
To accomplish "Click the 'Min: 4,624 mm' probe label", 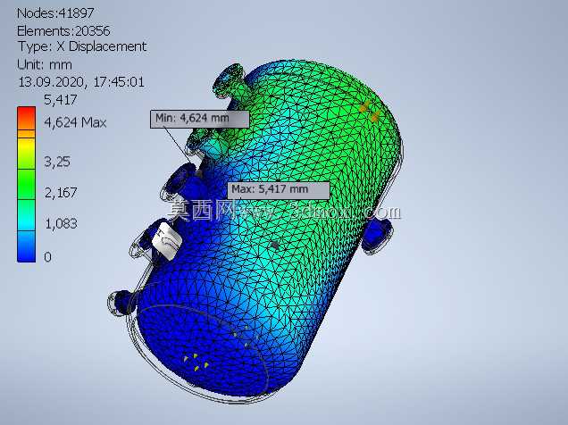I will (199, 119).
